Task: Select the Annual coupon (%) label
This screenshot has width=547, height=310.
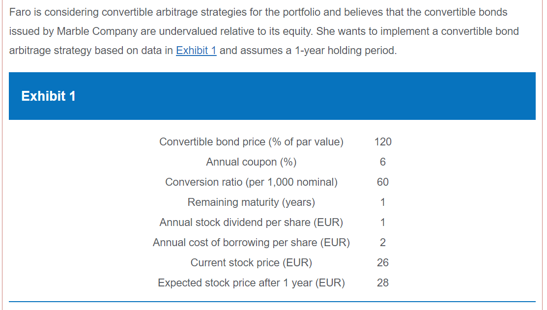Action: coord(251,162)
